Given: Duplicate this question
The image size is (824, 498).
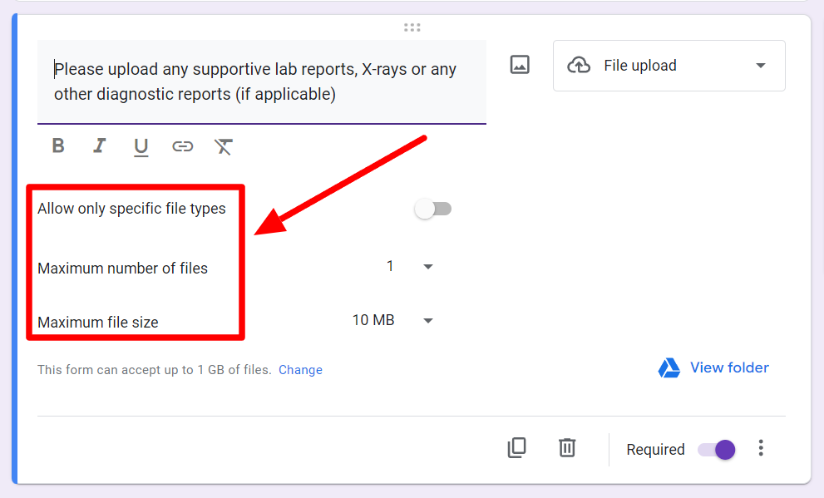Looking at the screenshot, I should point(516,447).
